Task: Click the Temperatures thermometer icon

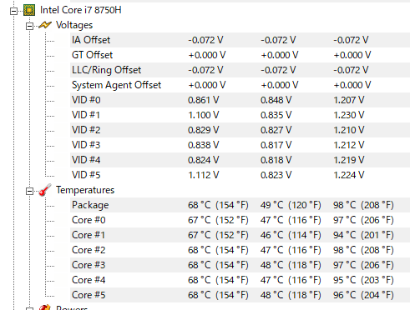Action: (45, 190)
